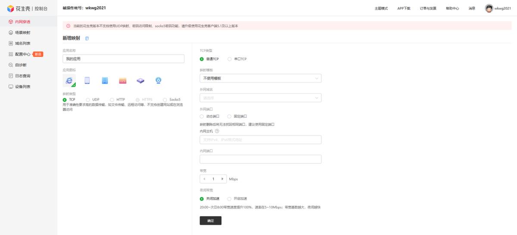This screenshot has width=517, height=235.
Task: Click the wkwg2021 username in top bar
Action: 502,9
